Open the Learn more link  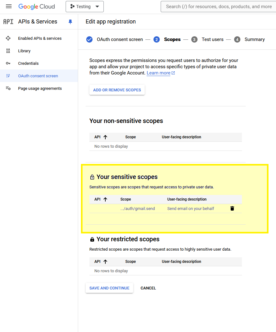coord(158,73)
